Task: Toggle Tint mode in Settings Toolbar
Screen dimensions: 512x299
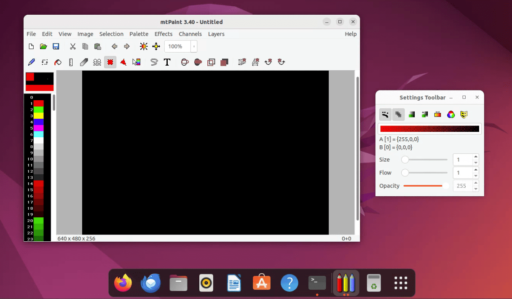Action: pyautogui.click(x=412, y=114)
